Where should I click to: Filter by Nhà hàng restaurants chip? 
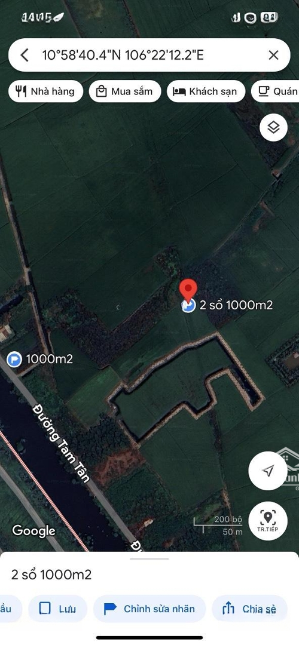45,91
